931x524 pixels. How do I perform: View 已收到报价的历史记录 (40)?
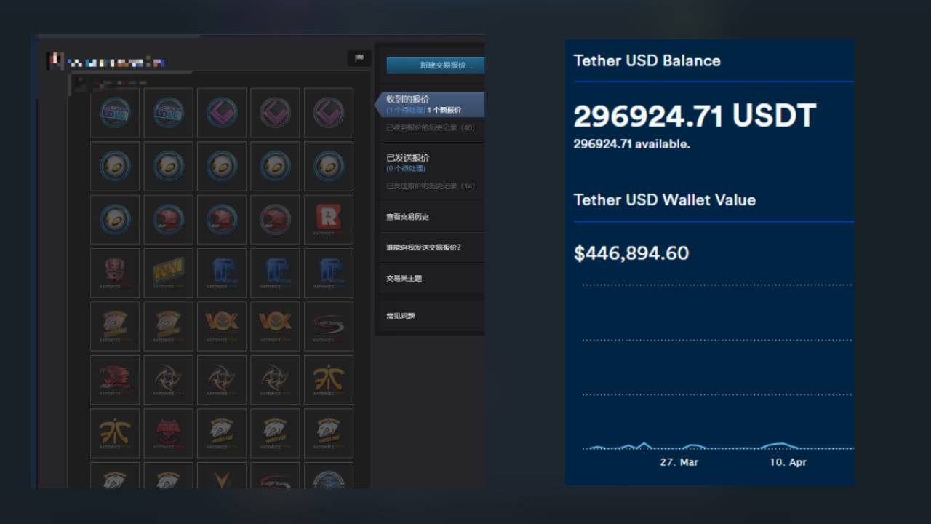coord(431,127)
